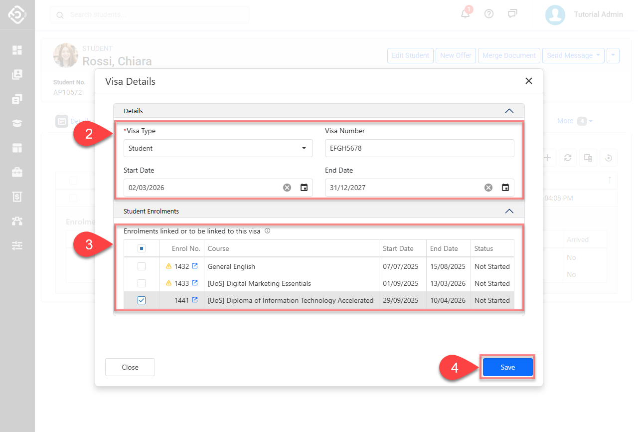Click the notifications bell icon
This screenshot has width=638, height=432.
[x=465, y=14]
